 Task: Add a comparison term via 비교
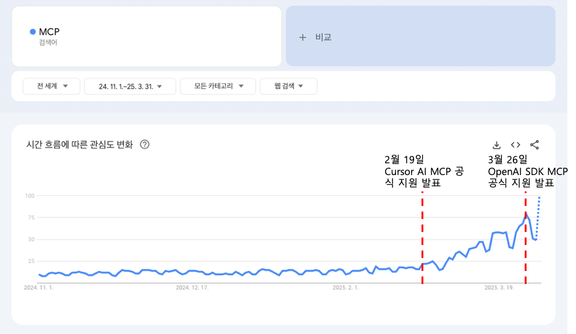315,37
